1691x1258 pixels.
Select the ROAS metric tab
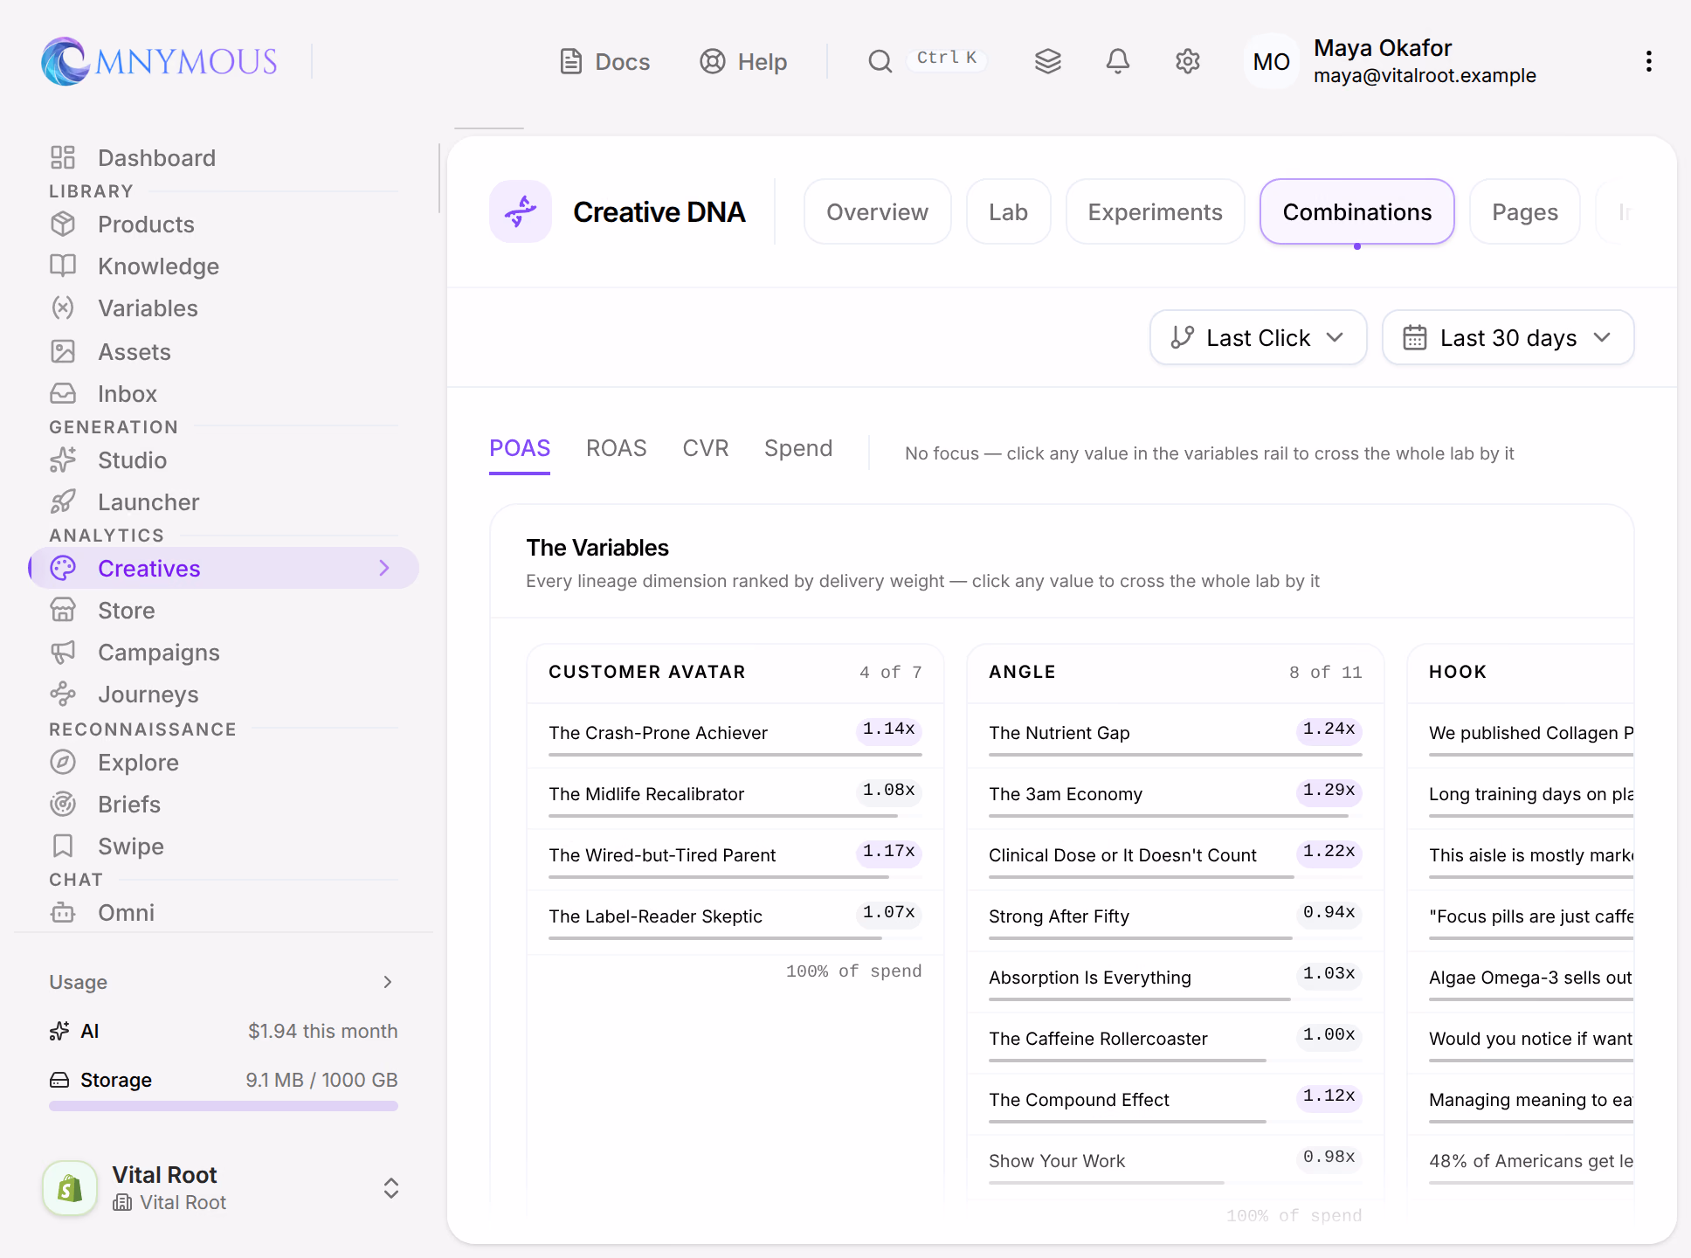pyautogui.click(x=616, y=448)
